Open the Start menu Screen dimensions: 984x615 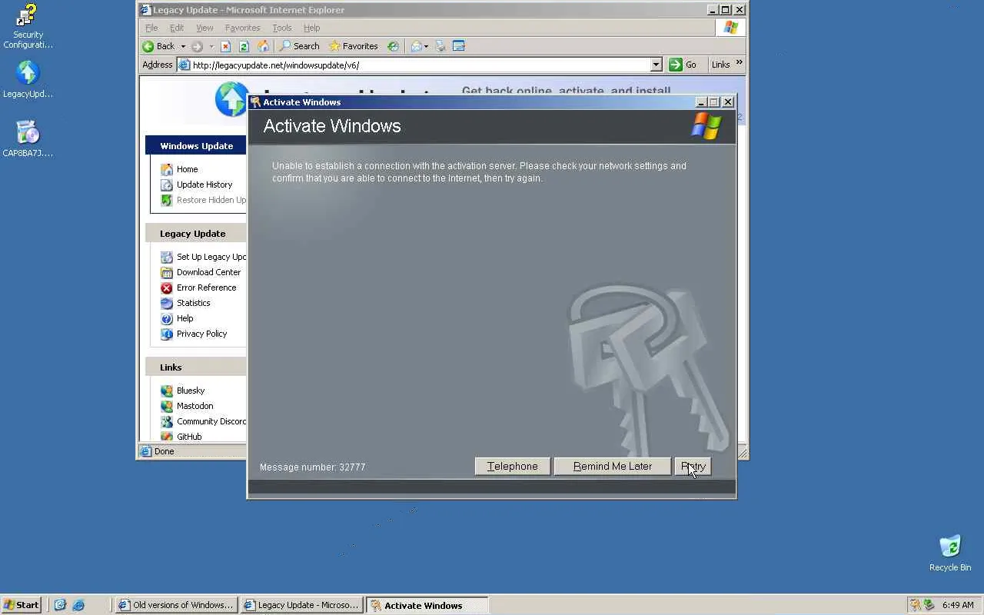click(x=22, y=605)
